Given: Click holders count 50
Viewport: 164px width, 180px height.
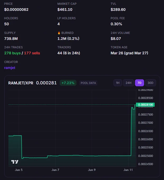Looking at the screenshot, I should (7, 24).
